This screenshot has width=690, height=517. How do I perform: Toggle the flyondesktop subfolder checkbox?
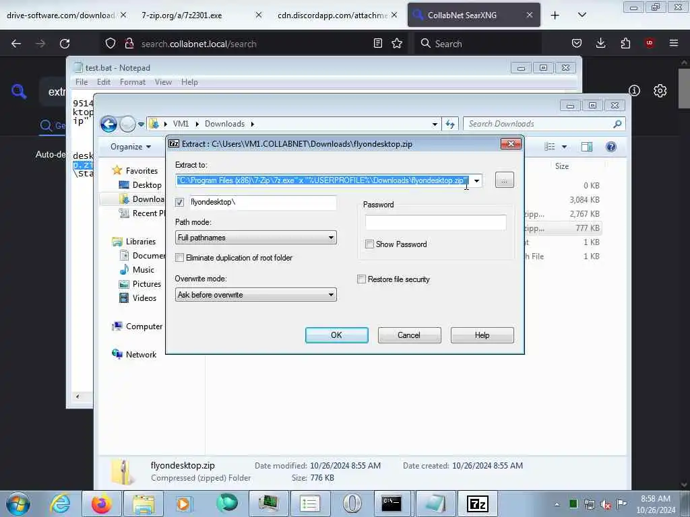179,202
